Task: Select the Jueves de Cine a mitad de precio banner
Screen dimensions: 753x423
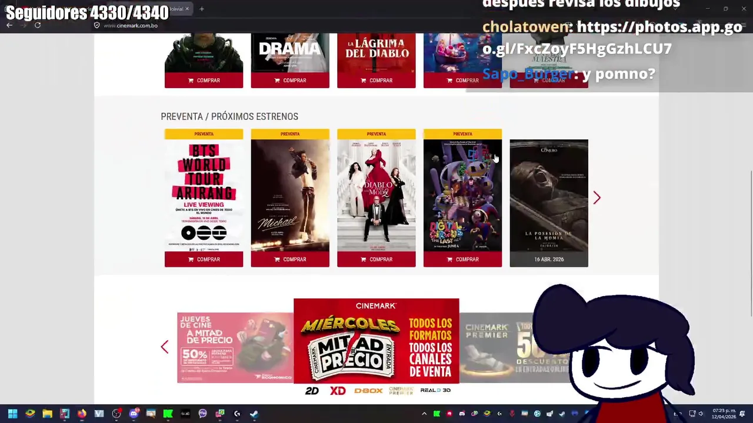Action: 235,348
